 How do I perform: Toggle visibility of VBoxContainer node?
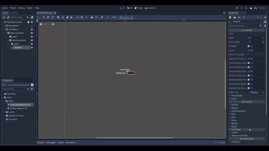pyautogui.click(x=32, y=33)
